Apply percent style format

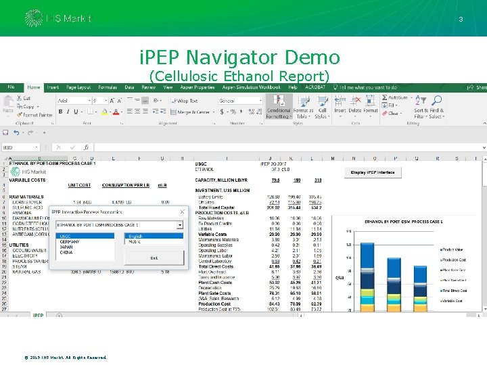click(x=233, y=112)
